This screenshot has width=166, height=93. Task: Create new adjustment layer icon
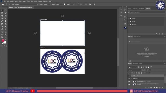coord(154,88)
